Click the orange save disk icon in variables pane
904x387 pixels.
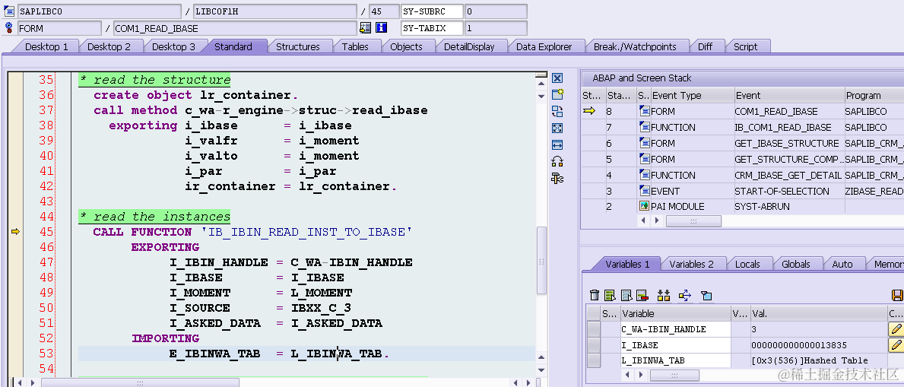898,295
